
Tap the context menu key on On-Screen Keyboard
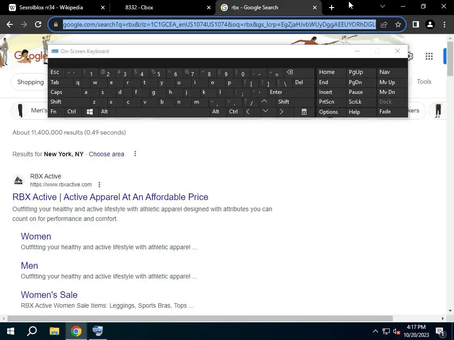tap(304, 112)
